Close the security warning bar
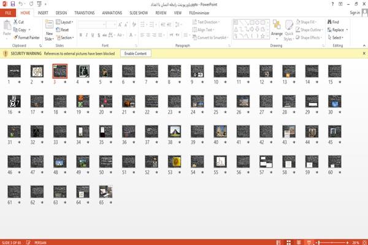This screenshot has height=245, width=368. (364, 53)
